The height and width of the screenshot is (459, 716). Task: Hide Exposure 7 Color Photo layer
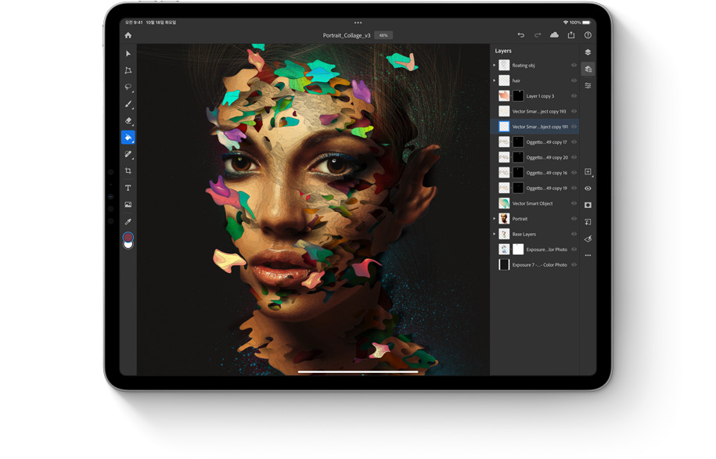point(574,264)
